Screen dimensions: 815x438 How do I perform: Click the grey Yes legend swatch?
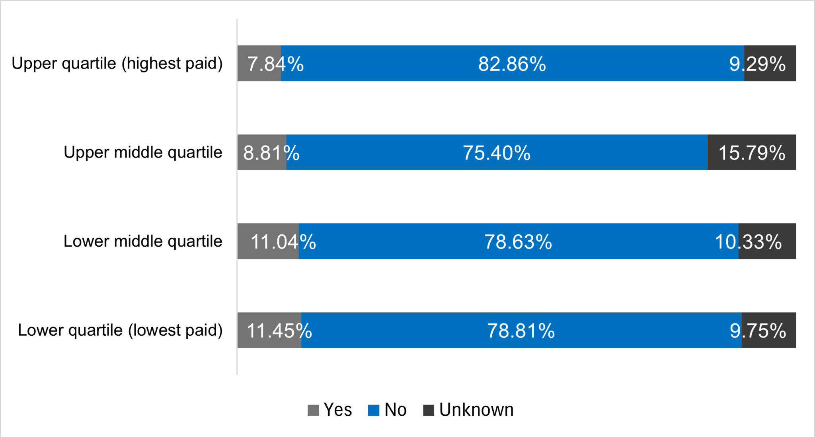(313, 410)
